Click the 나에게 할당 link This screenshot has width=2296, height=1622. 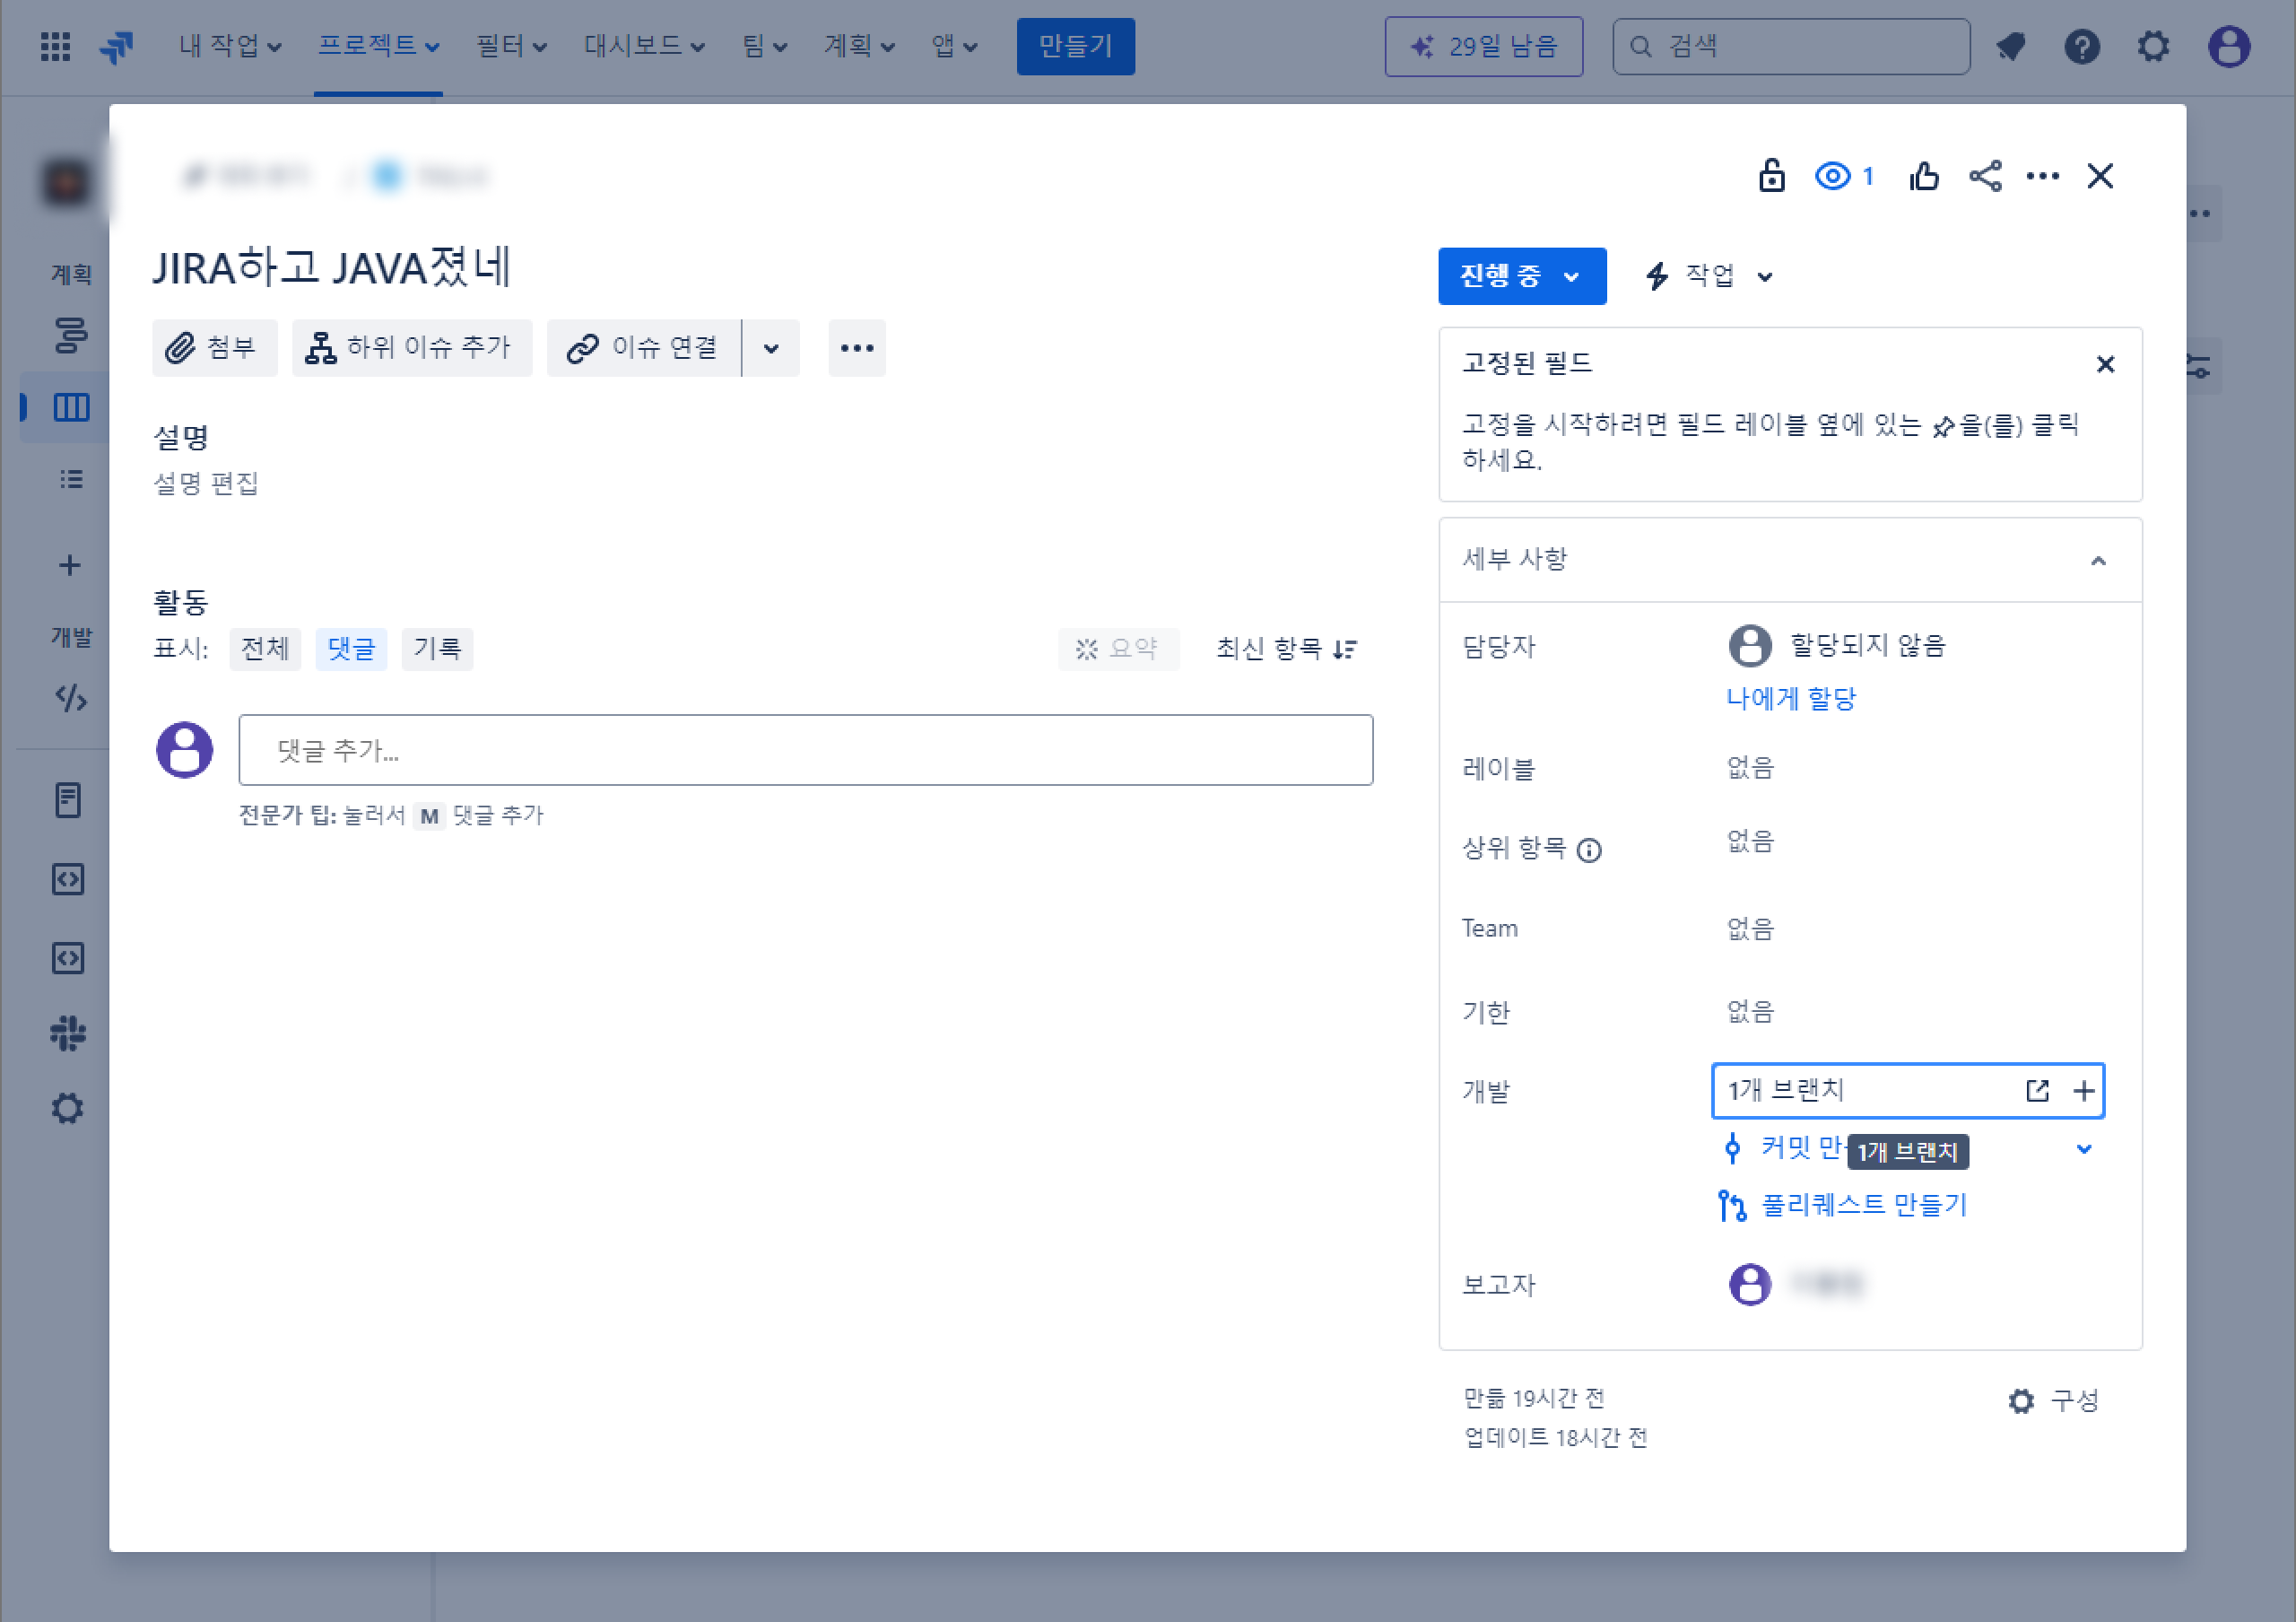1790,698
